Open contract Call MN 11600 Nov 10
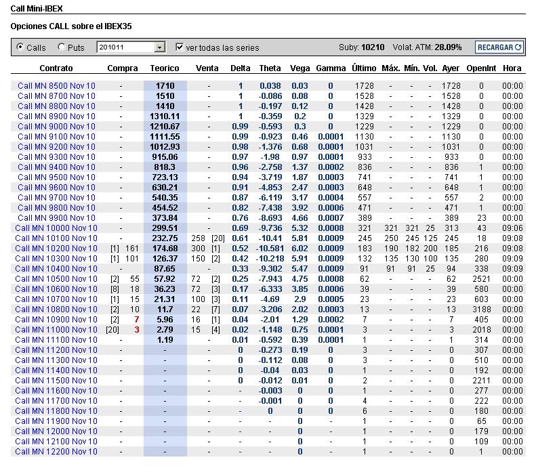Screen dimensions: 536x466 tap(56, 391)
